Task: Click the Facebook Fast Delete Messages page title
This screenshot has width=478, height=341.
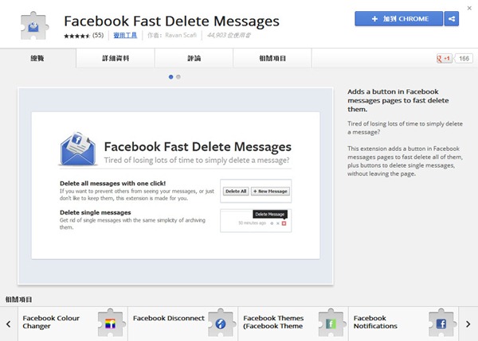Action: (171, 21)
